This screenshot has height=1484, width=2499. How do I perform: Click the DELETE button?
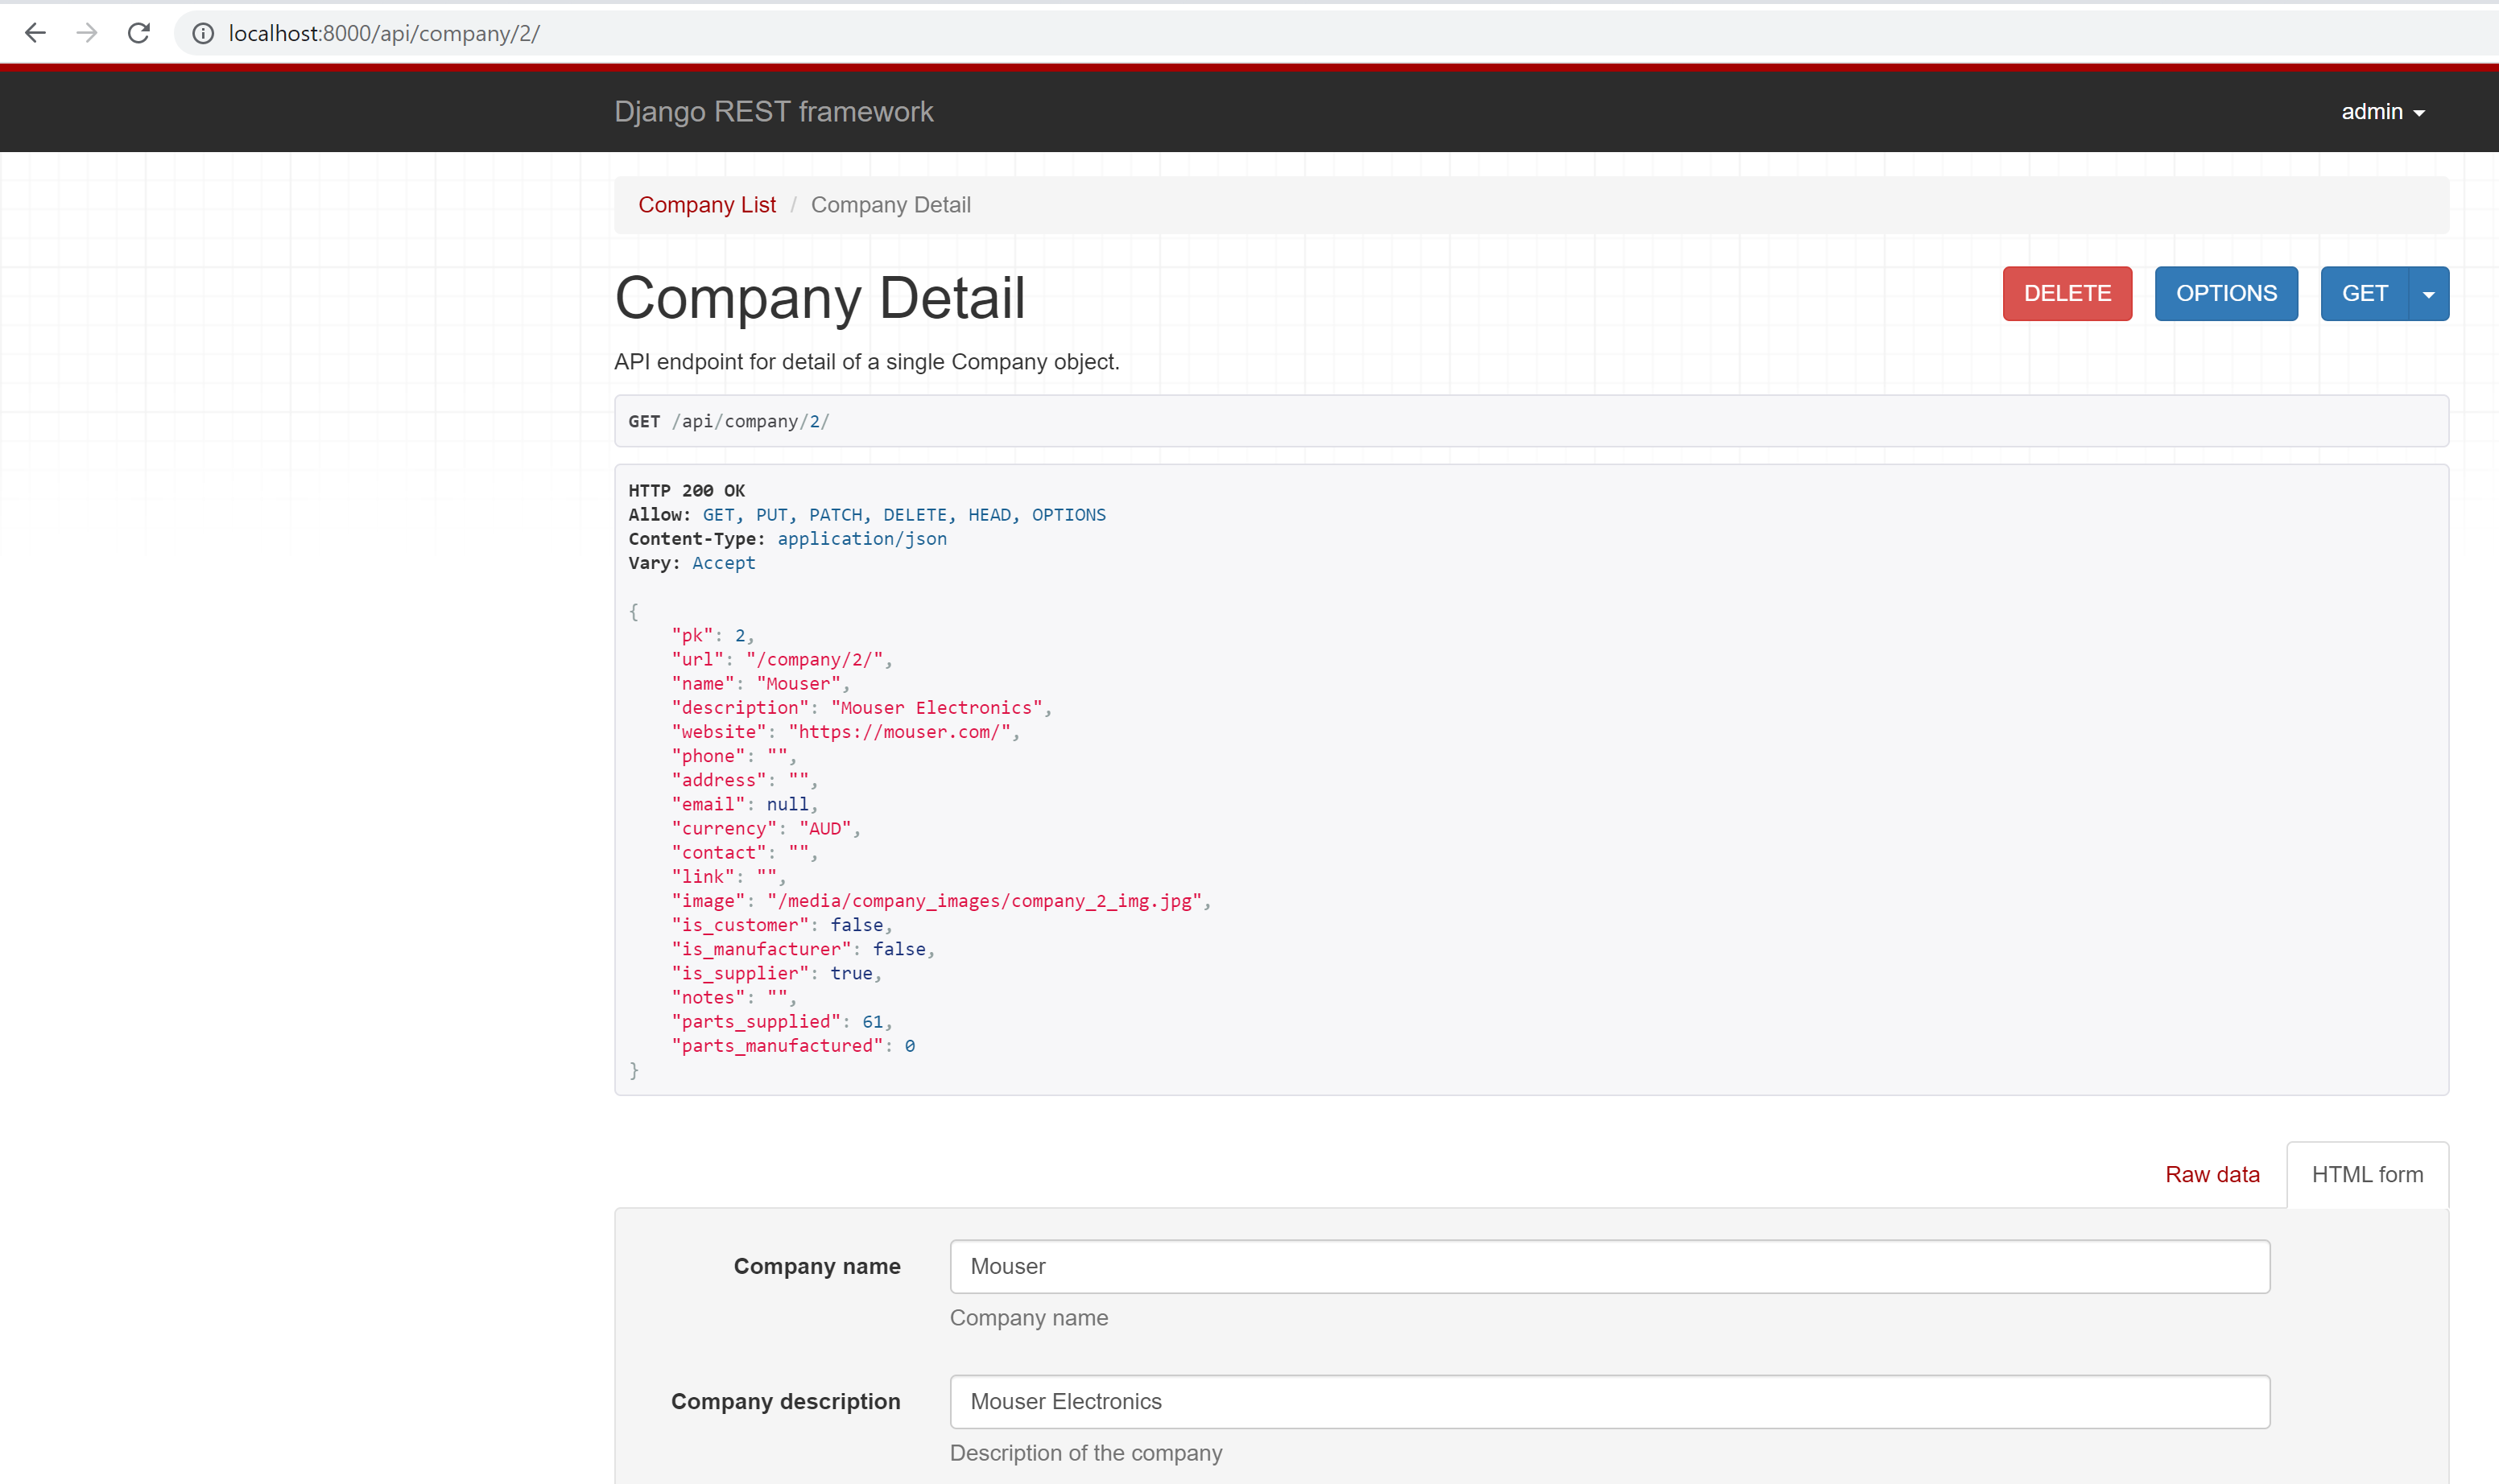click(x=2067, y=293)
